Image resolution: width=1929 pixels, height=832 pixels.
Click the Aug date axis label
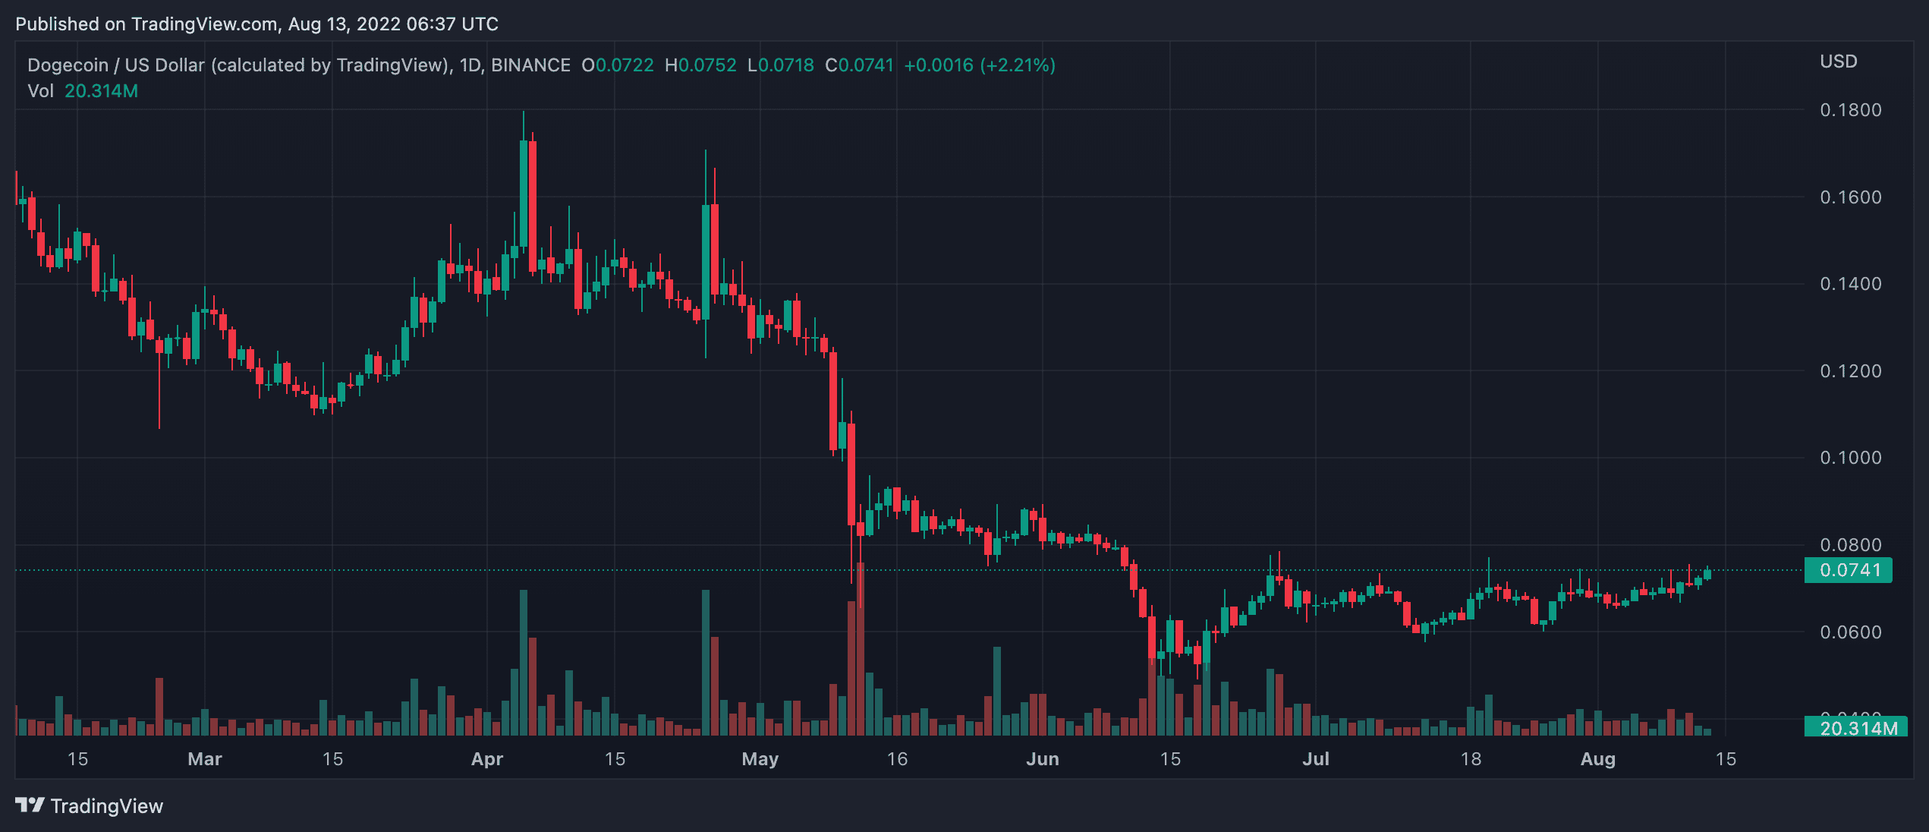1598,759
